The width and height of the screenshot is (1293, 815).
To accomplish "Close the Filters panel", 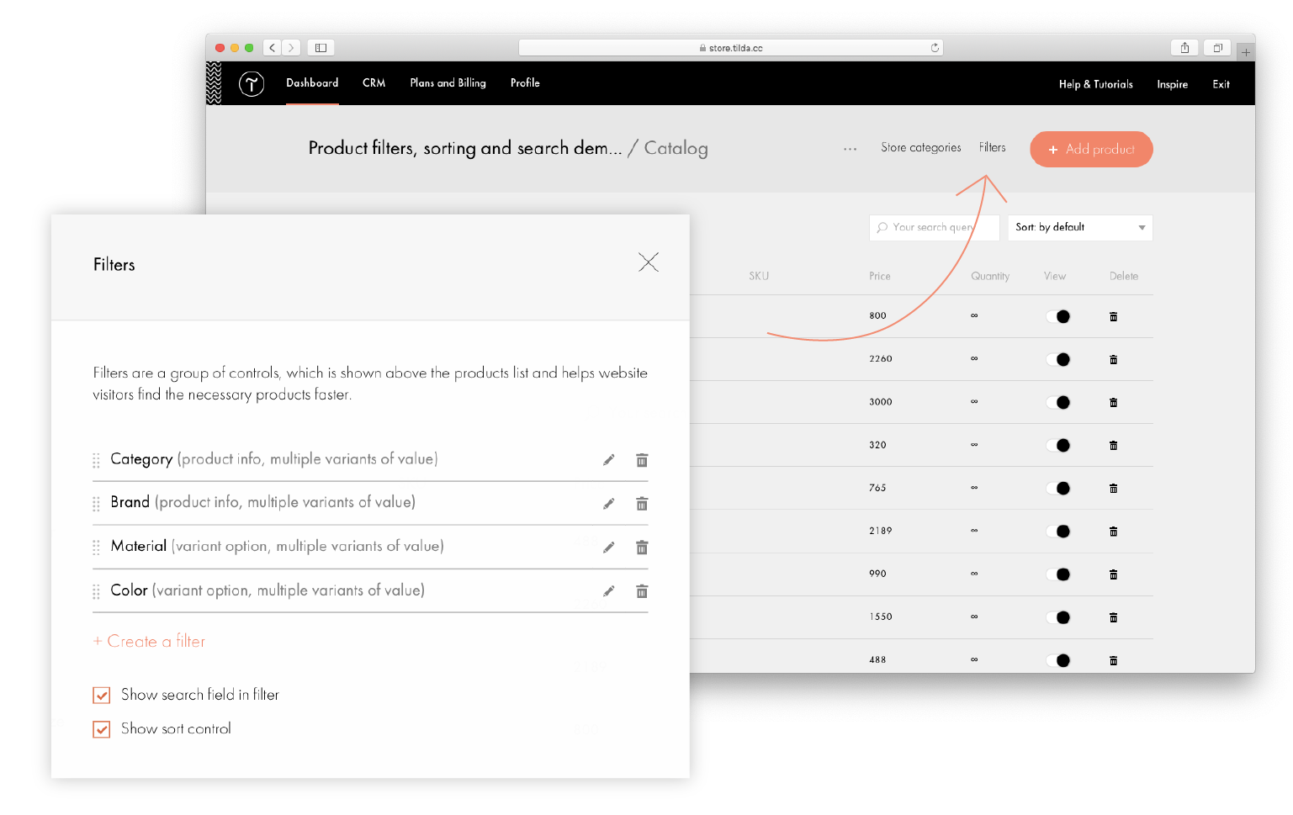I will click(x=649, y=262).
